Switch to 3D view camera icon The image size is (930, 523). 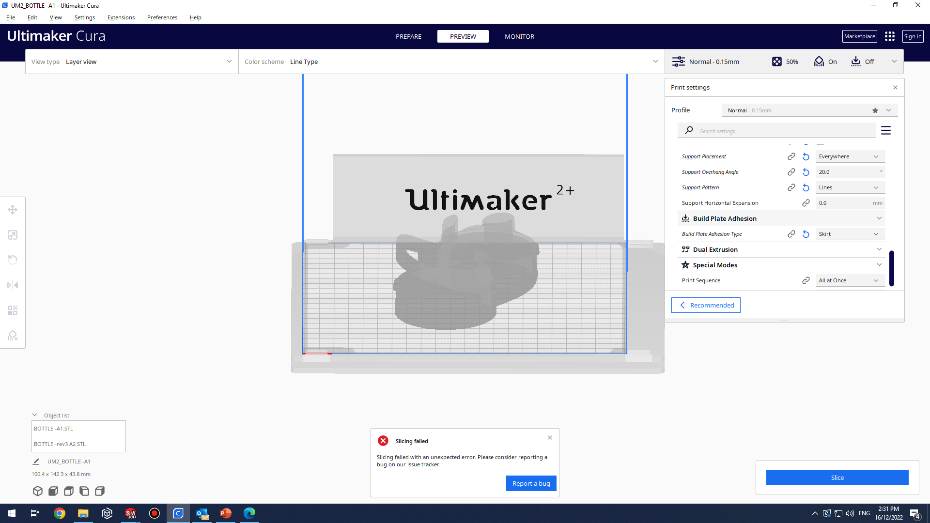click(x=38, y=491)
